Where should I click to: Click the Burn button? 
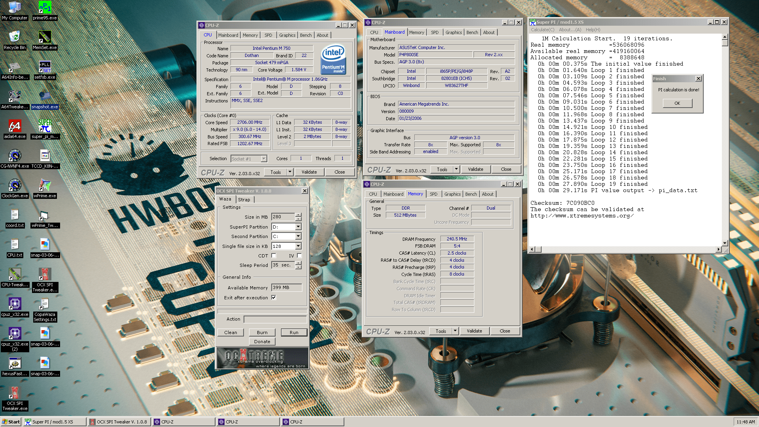click(262, 333)
